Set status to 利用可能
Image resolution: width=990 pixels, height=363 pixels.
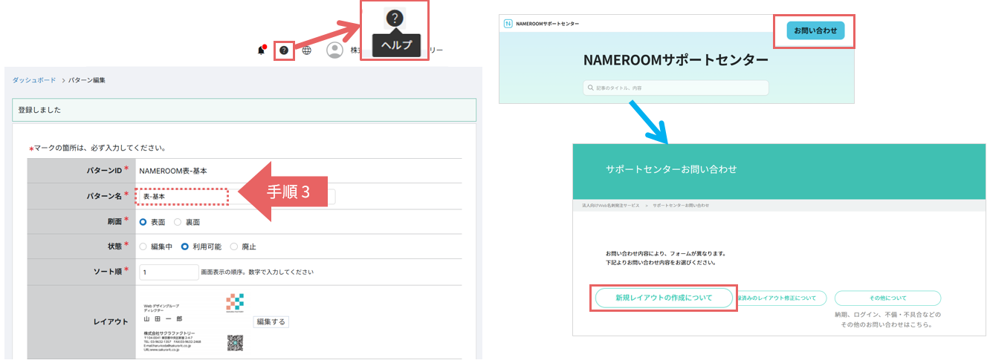pyautogui.click(x=186, y=246)
